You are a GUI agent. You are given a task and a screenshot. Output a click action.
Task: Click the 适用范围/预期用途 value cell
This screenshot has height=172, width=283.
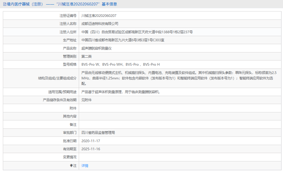click(131, 92)
